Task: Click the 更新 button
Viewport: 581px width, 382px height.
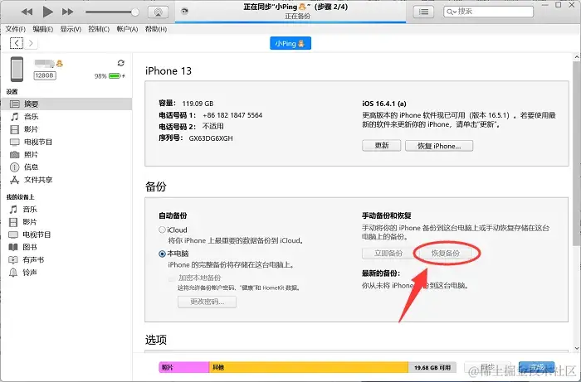Action: pos(381,145)
